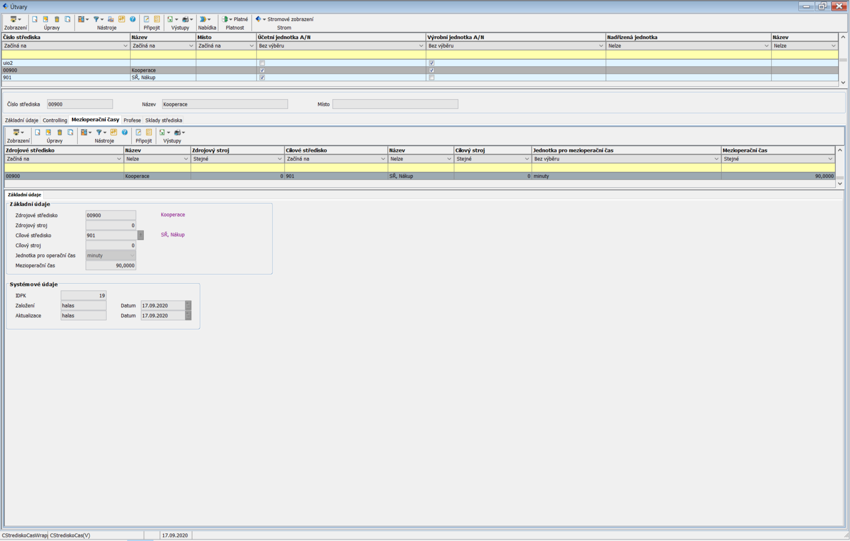Click the down arrow of the upper grid scrollbar
This screenshot has height=541, width=850.
click(843, 83)
